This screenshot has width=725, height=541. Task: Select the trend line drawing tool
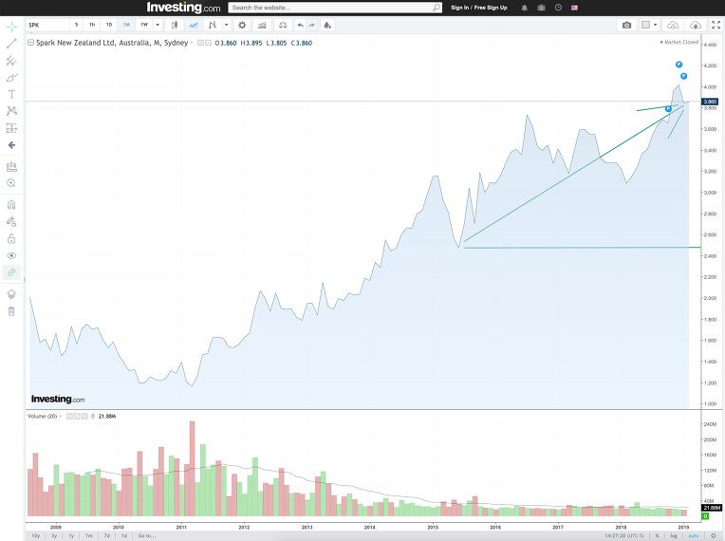point(11,44)
